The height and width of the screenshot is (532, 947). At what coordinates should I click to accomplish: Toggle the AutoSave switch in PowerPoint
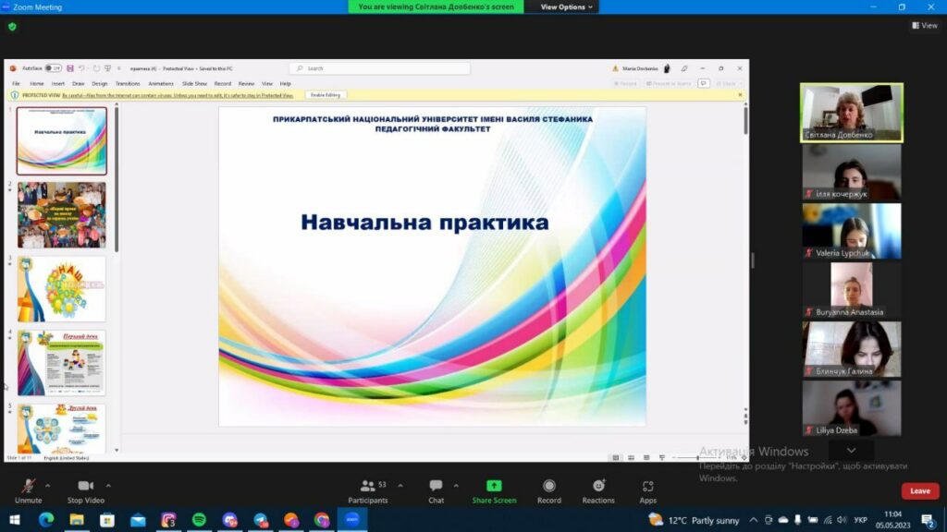(54, 68)
